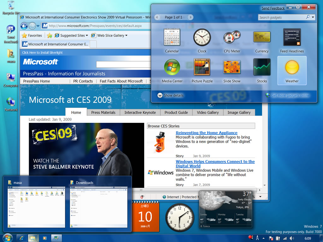Pick the Slide Show gadget

[x=232, y=71]
